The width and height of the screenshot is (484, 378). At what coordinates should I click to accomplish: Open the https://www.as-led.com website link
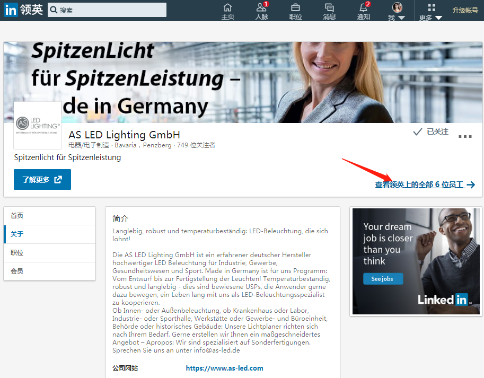[x=224, y=368]
